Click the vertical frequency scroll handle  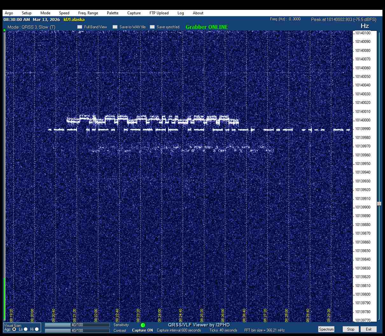(x=379, y=204)
